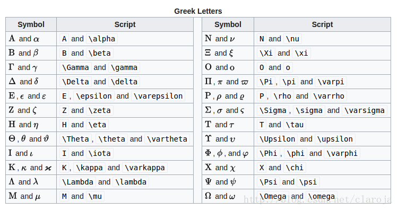Screen dimensions: 398x210
Task: Click the \lambda code snippet
Action: (x=131, y=182)
